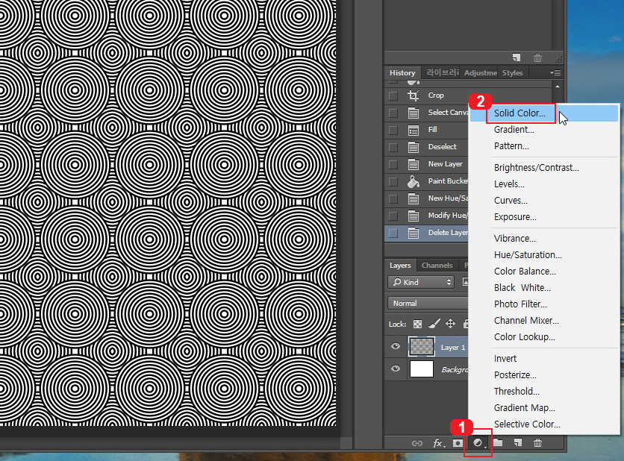Switch to Channels tab
Screen dimensions: 624x461
437,266
